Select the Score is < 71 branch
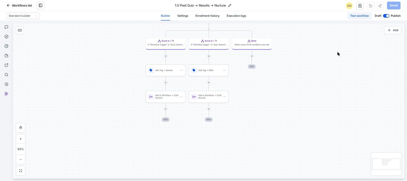Image resolution: width=407 pixels, height=181 pixels. [166, 43]
